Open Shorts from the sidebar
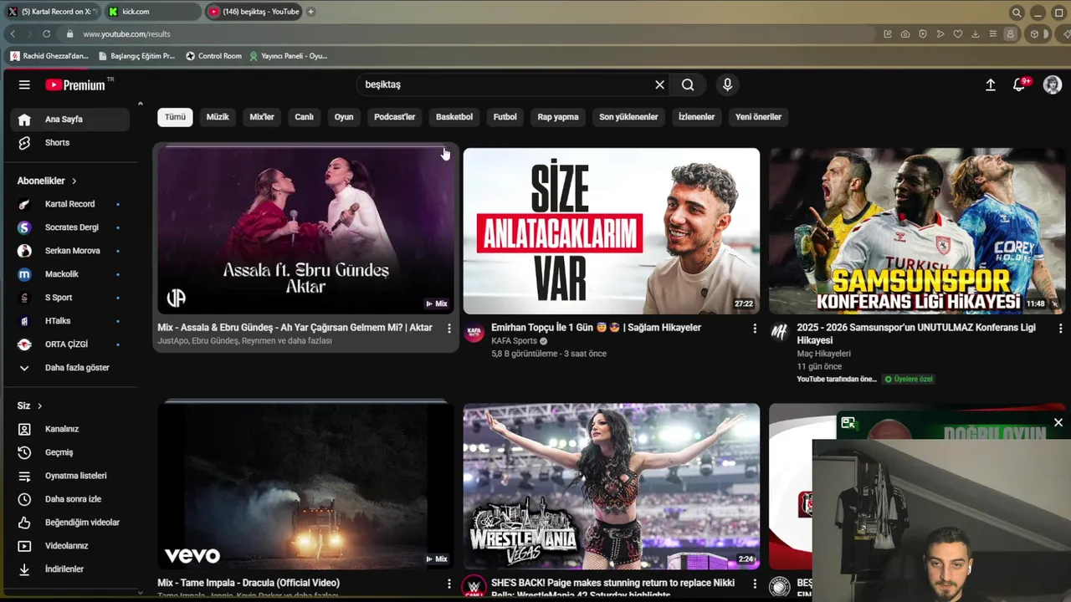 (70, 143)
